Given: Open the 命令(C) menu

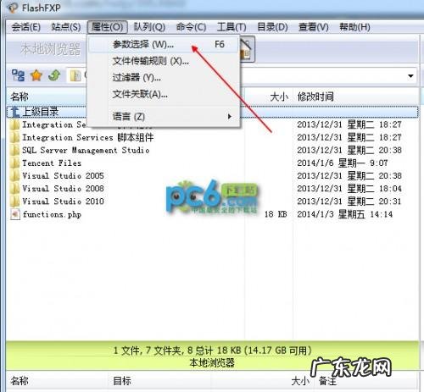Looking at the screenshot, I should pyautogui.click(x=191, y=27).
